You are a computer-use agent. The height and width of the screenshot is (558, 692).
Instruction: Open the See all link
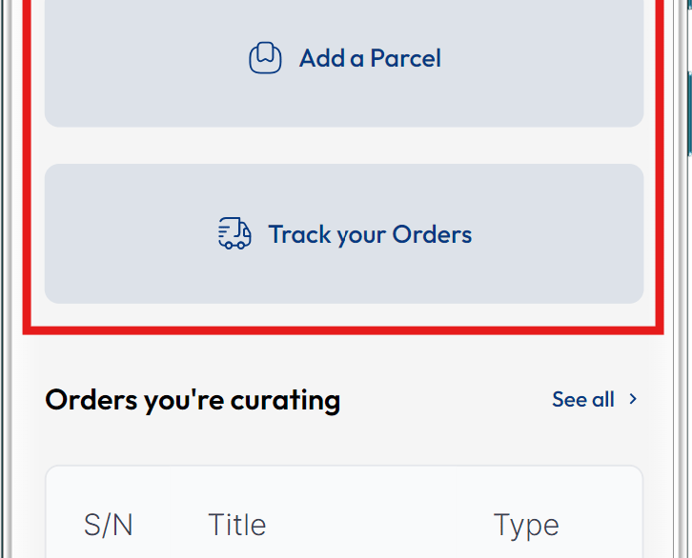[x=583, y=399]
